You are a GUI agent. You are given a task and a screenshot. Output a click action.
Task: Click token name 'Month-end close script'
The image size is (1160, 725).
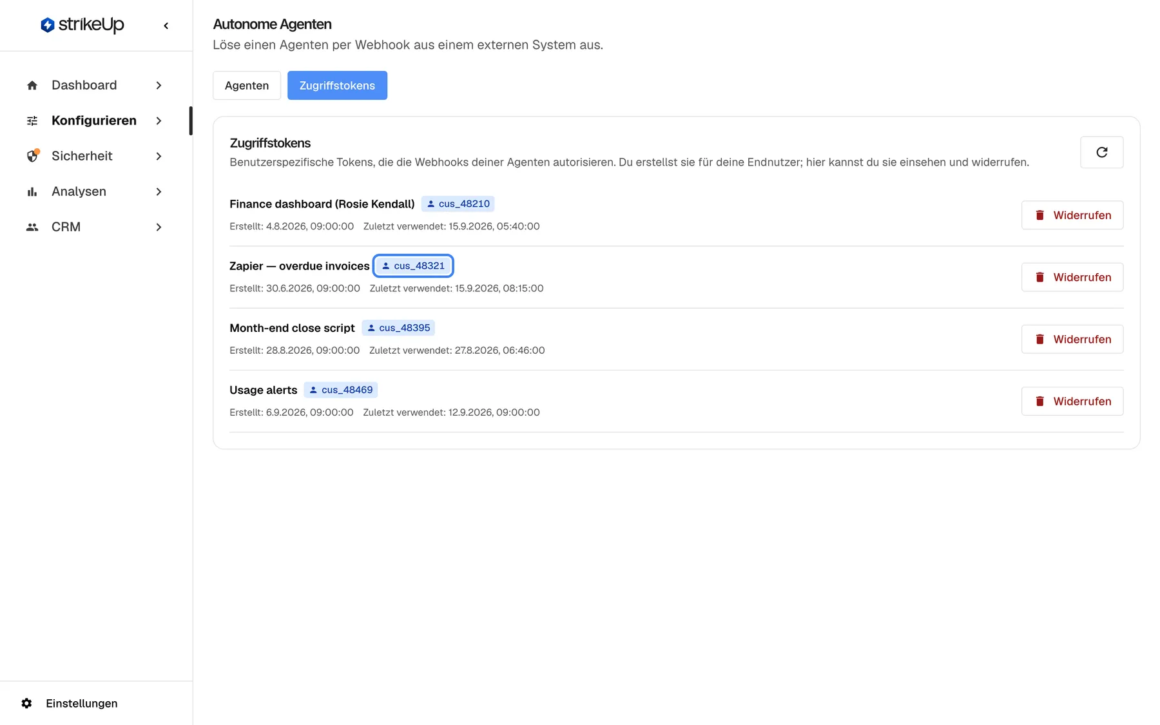click(292, 328)
